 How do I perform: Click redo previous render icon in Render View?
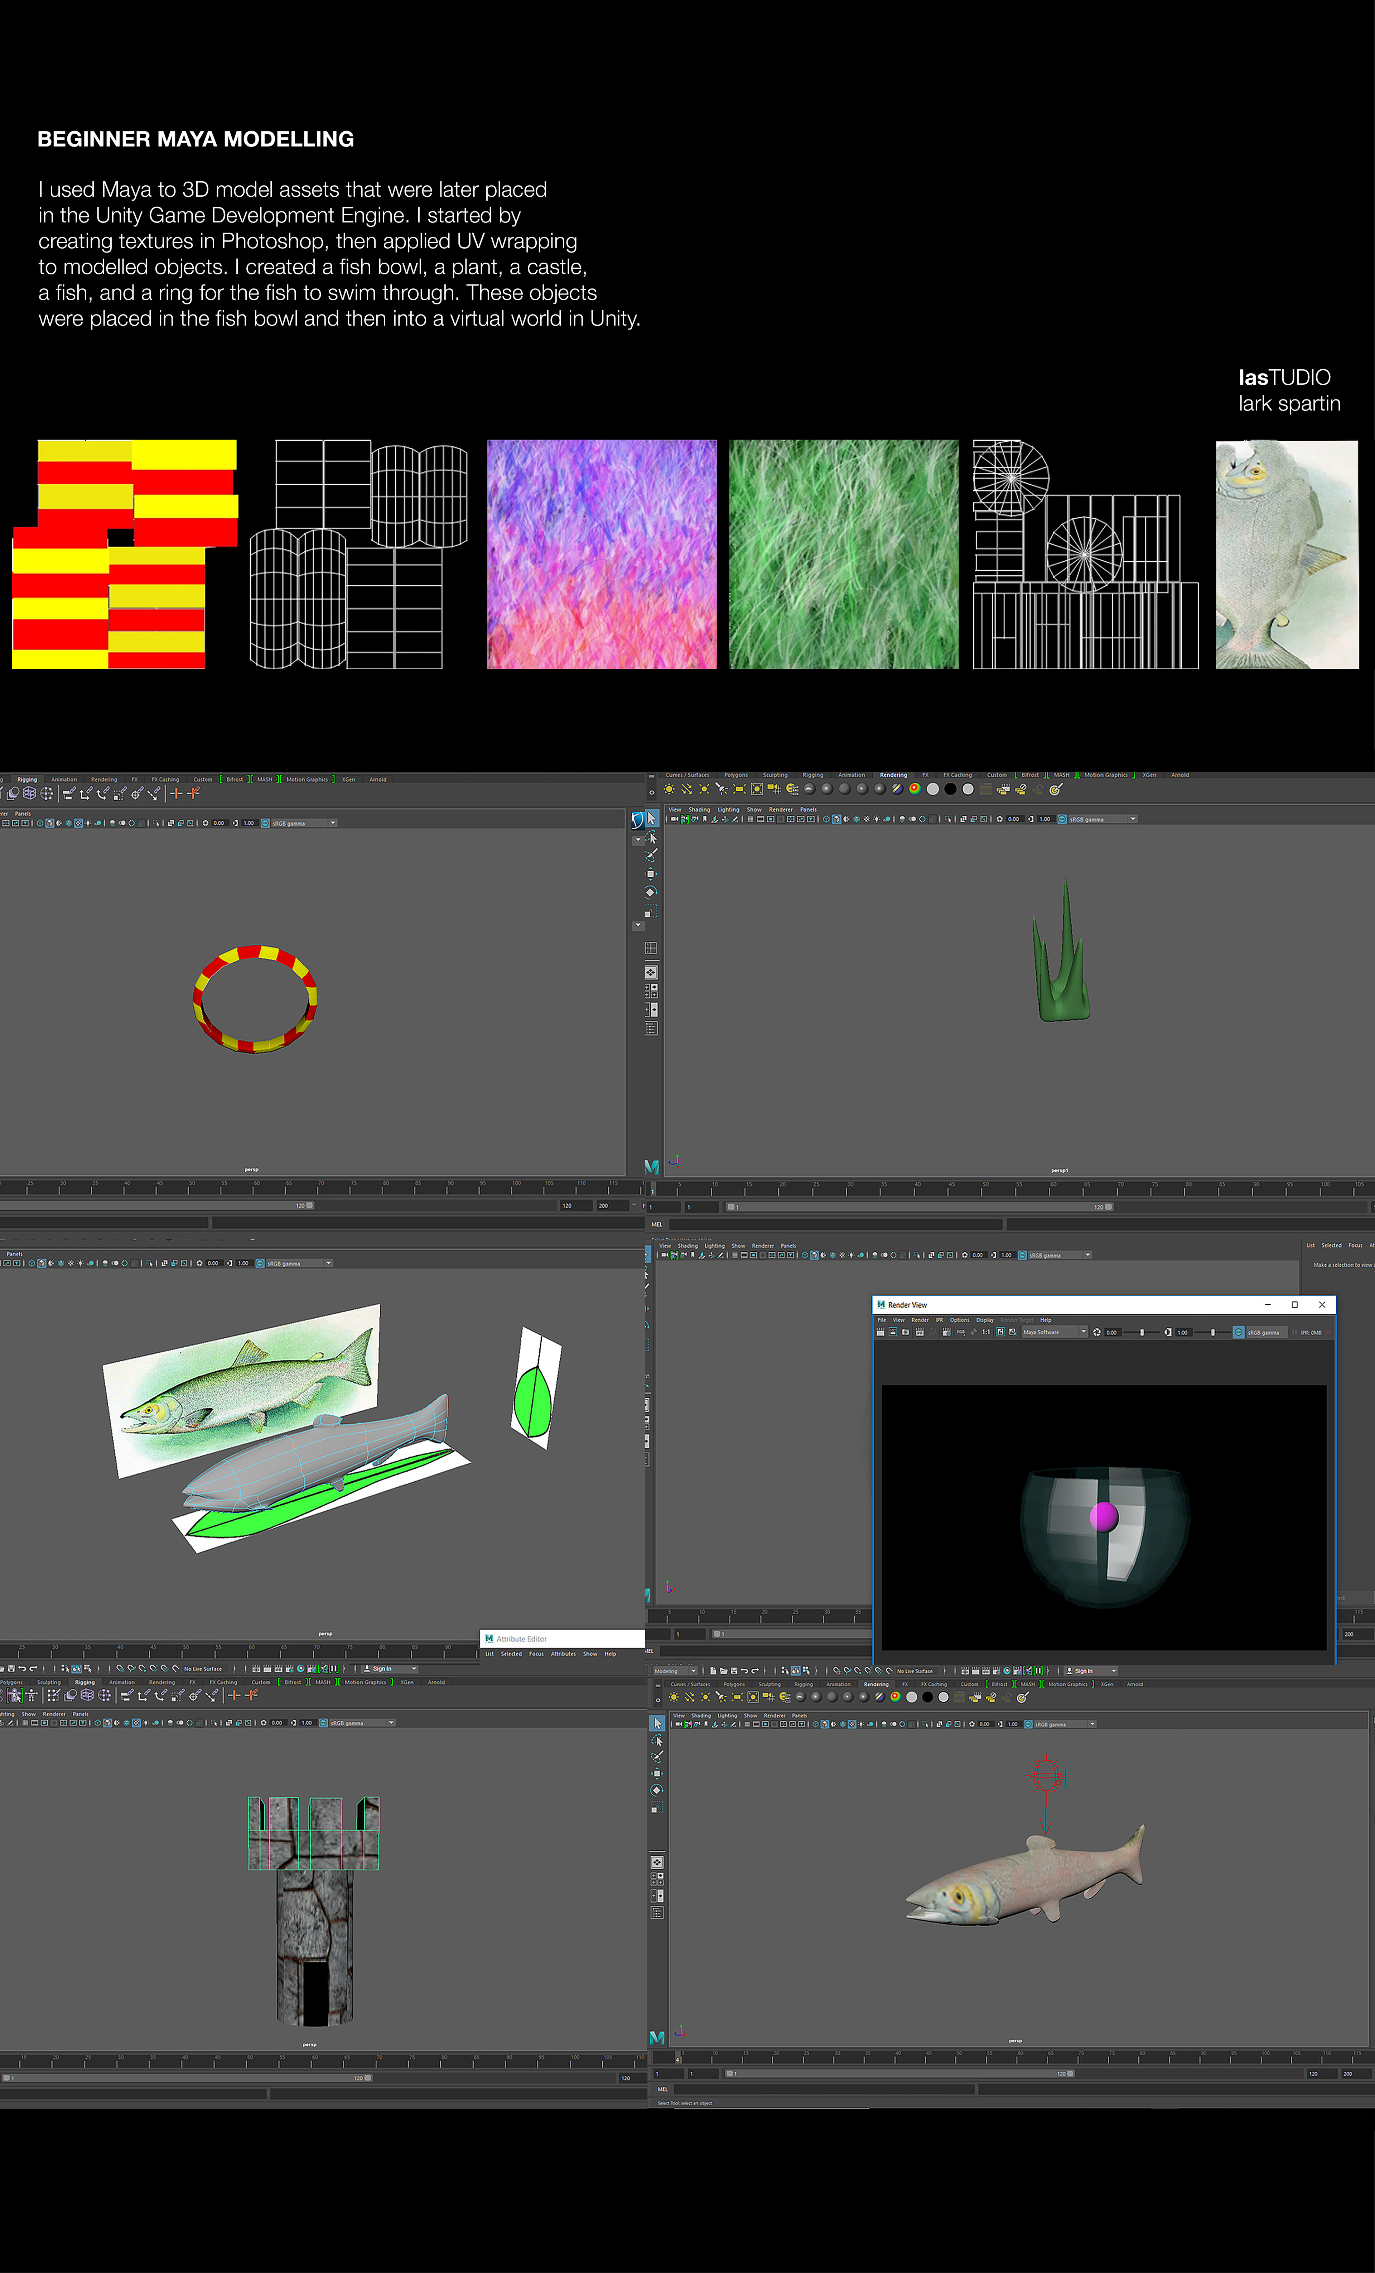[x=881, y=1332]
